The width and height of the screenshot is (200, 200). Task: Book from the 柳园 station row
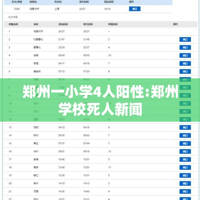[x=185, y=64]
